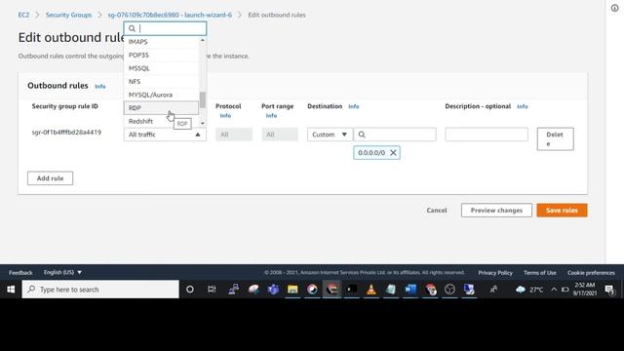
Task: Open Task View in the taskbar
Action: click(212, 290)
